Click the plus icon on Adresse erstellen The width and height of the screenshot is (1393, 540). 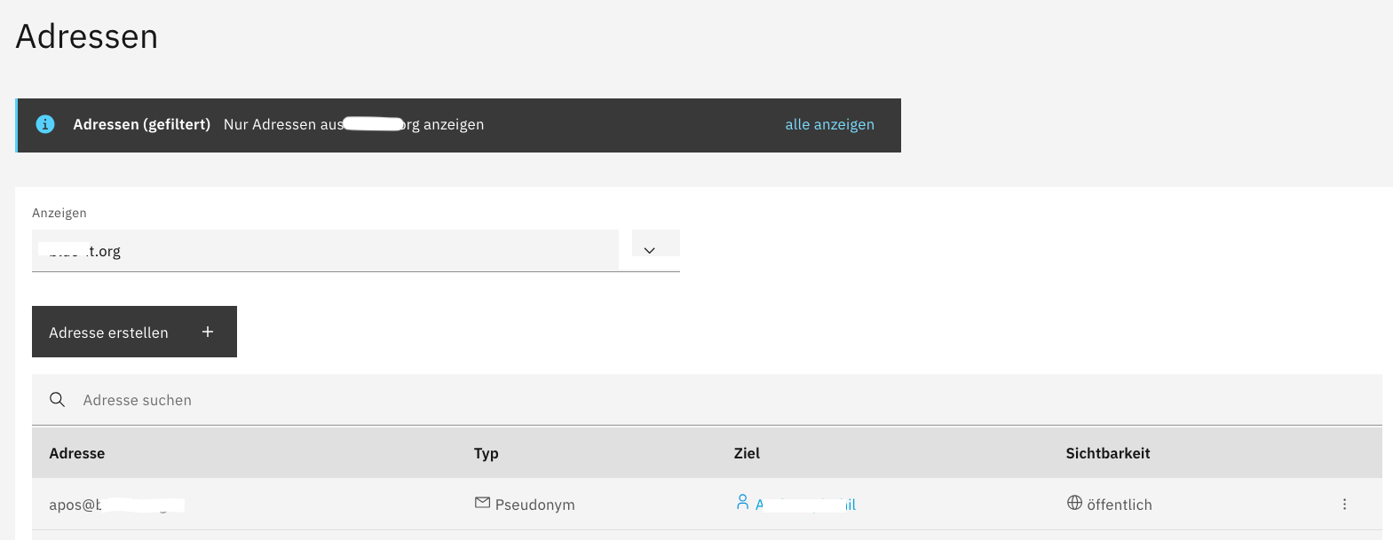tap(208, 332)
